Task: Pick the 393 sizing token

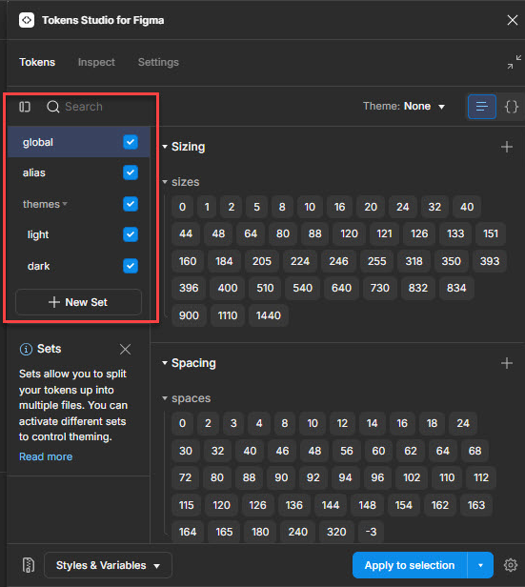Action: [490, 261]
